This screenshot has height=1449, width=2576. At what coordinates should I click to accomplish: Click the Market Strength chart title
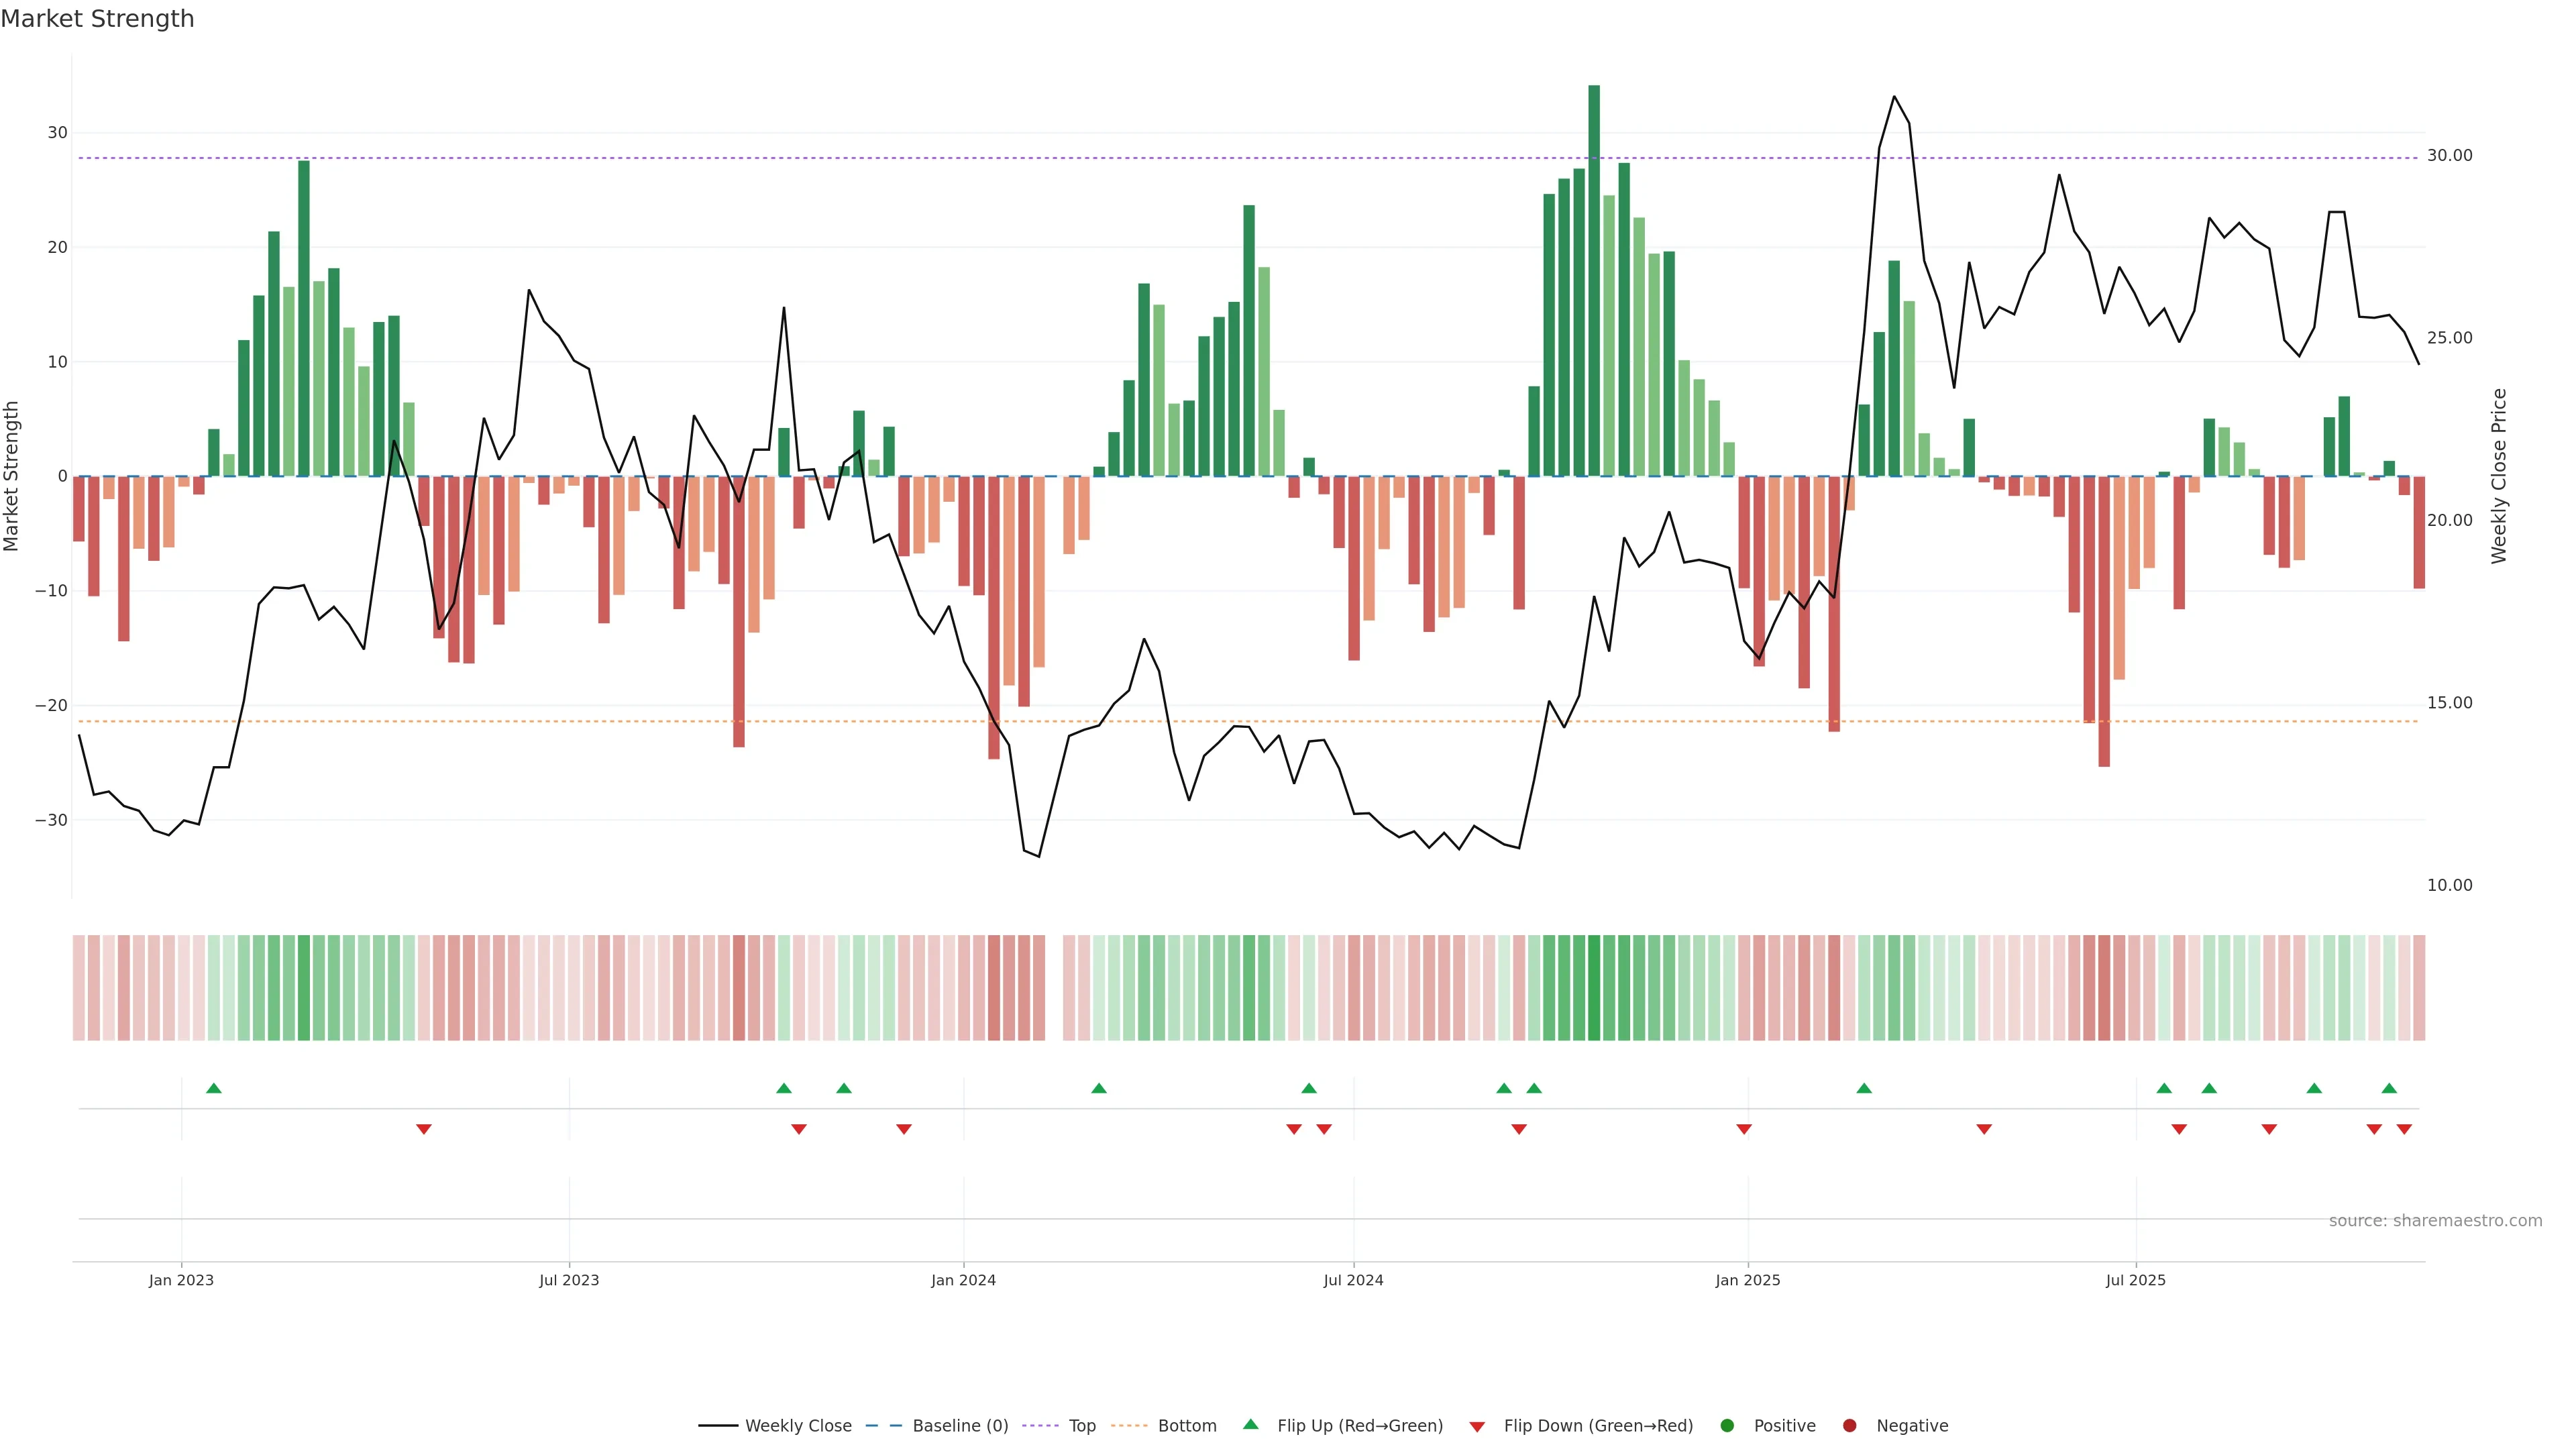tap(97, 19)
